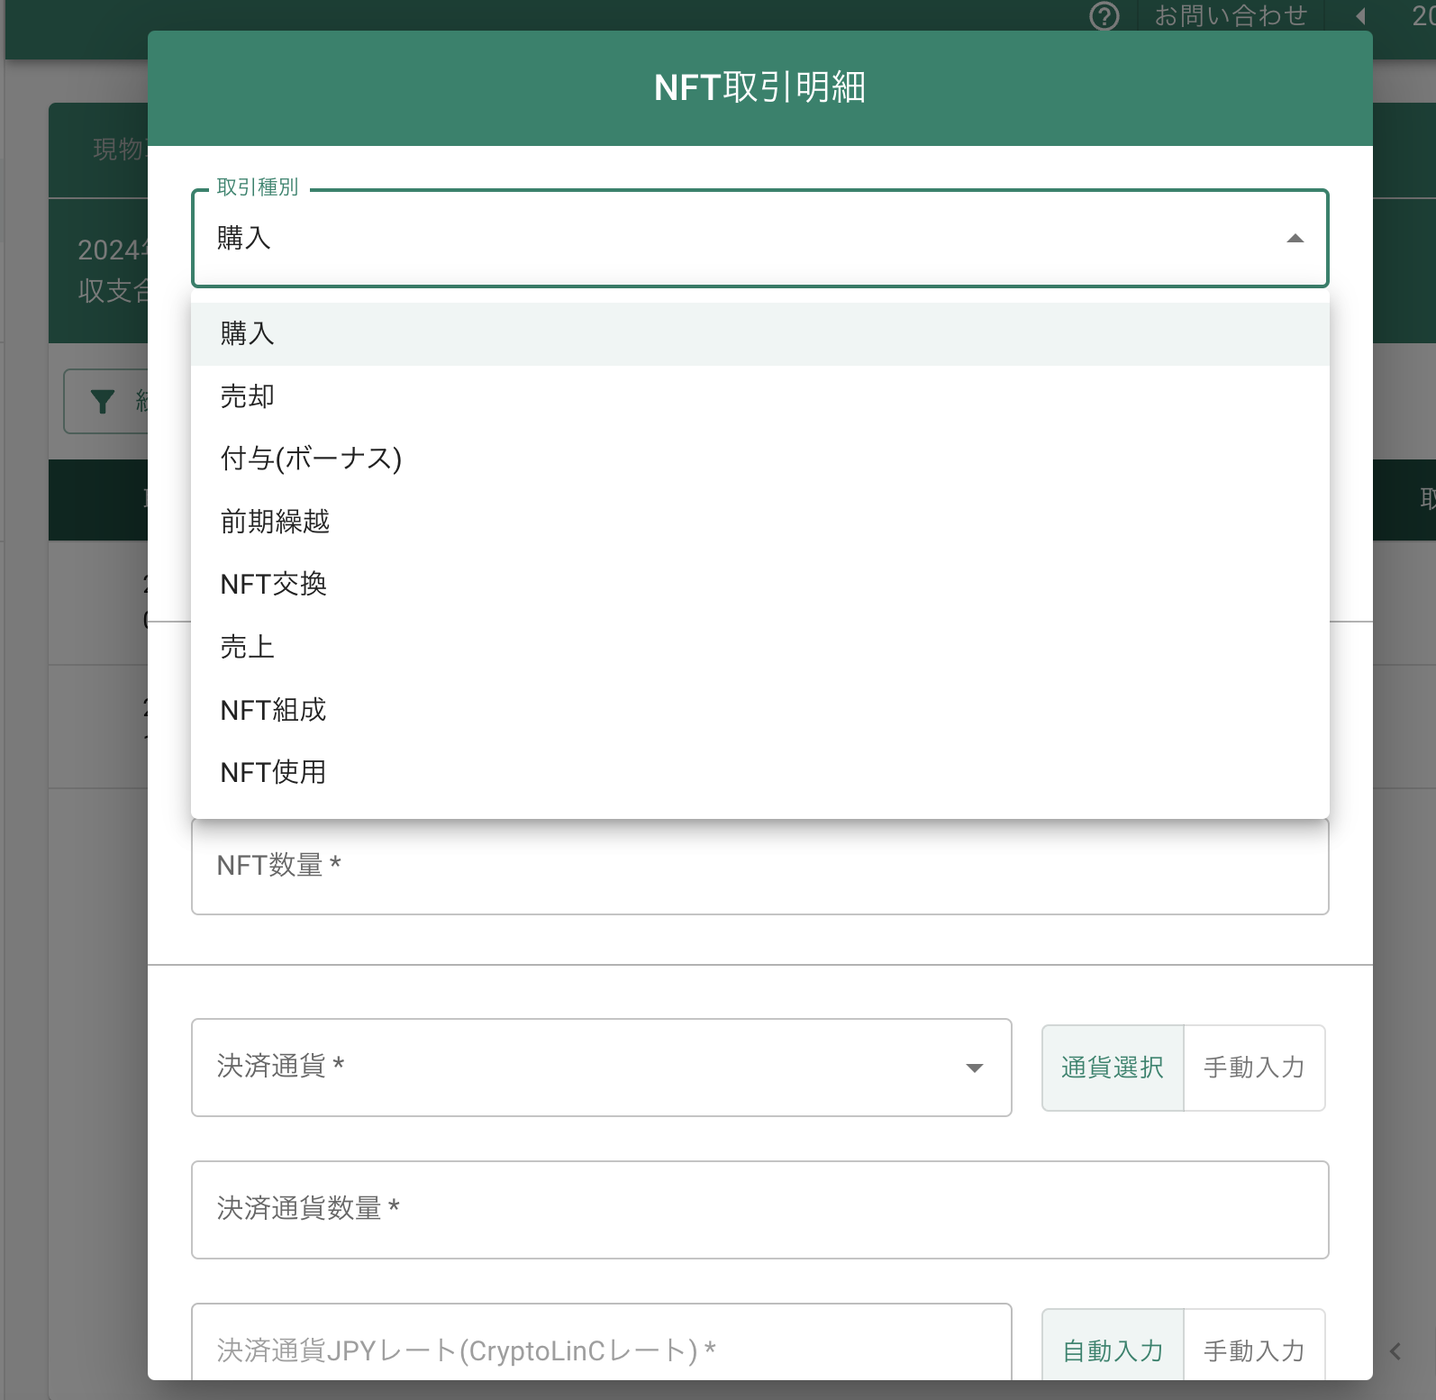Select NFT交換 from the list
Screen dimensions: 1436x1400
tap(759, 585)
